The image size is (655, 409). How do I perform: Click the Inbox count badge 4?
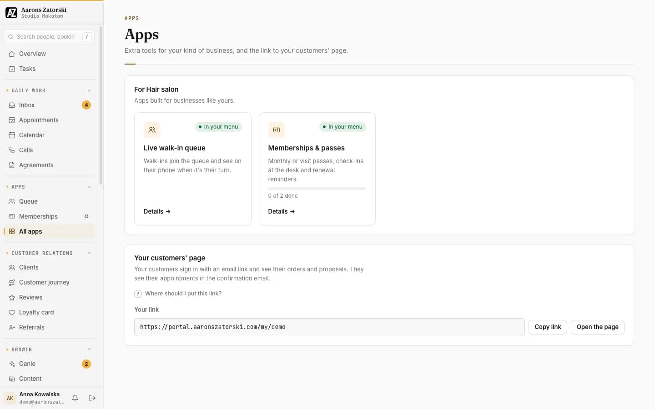(86, 105)
